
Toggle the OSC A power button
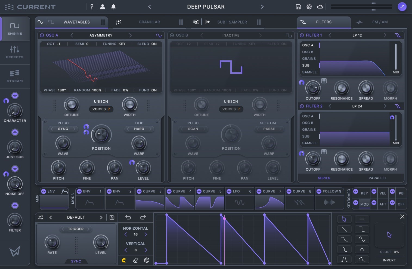(42, 35)
